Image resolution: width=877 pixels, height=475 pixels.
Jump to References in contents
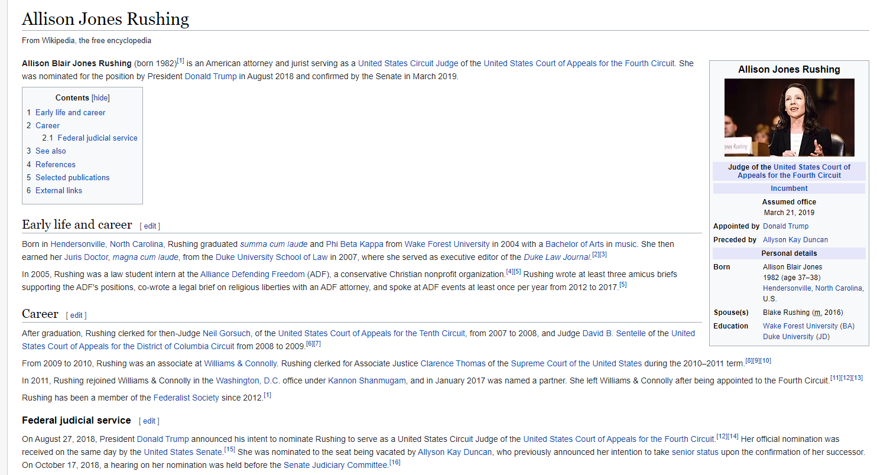(x=56, y=164)
